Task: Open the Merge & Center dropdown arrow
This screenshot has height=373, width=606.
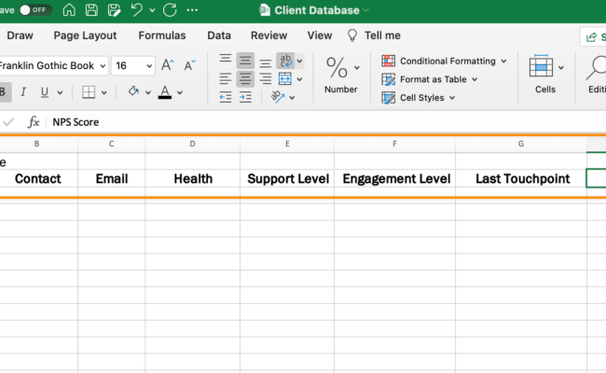Action: [299, 79]
